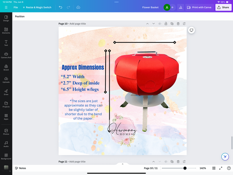Open the Brand kit panel
The image size is (233, 175).
coord(6,68)
